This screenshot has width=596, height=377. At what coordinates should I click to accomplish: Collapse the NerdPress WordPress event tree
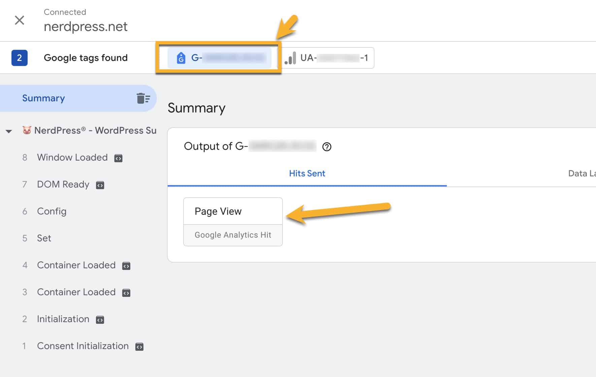pyautogui.click(x=8, y=131)
